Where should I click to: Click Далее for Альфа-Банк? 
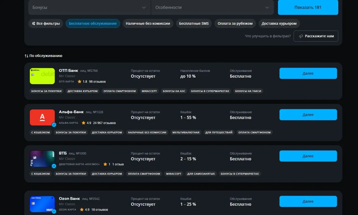(308, 115)
